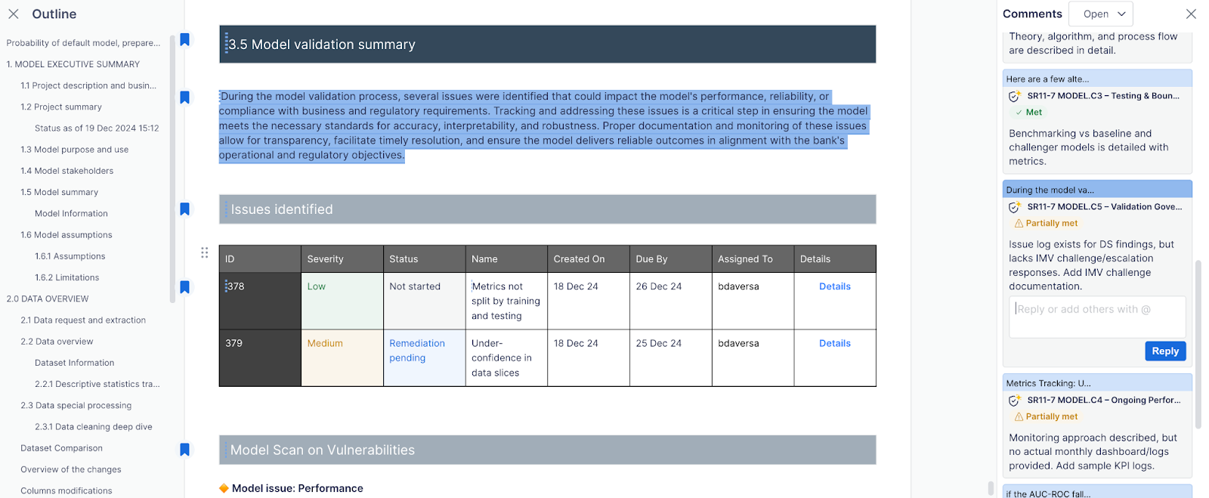Select the Partially met status of MODEL.C5
The image size is (1209, 498).
click(x=1051, y=224)
